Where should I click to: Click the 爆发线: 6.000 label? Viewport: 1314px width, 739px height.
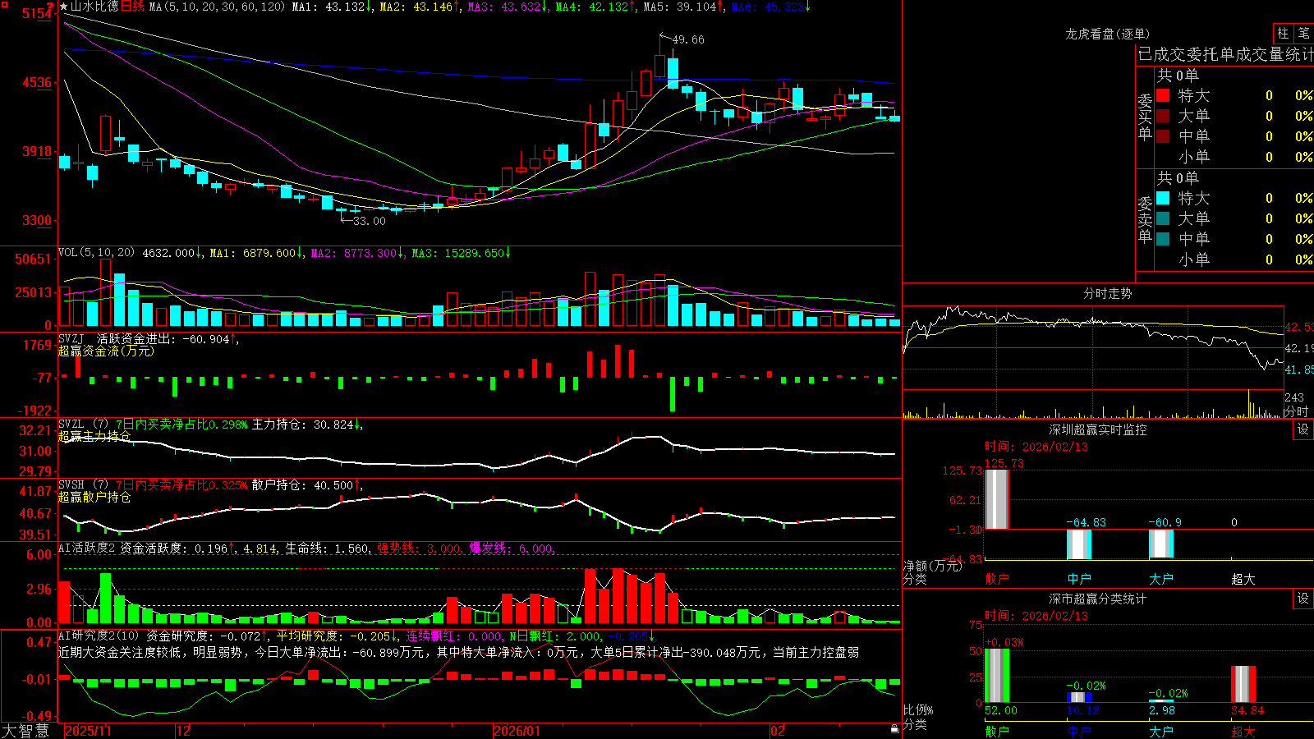pyautogui.click(x=512, y=549)
